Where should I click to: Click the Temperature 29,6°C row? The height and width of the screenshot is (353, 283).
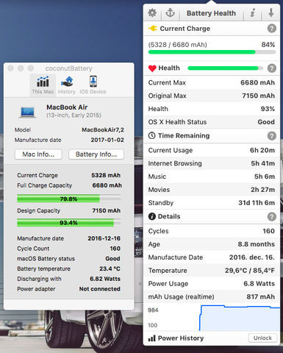212,271
